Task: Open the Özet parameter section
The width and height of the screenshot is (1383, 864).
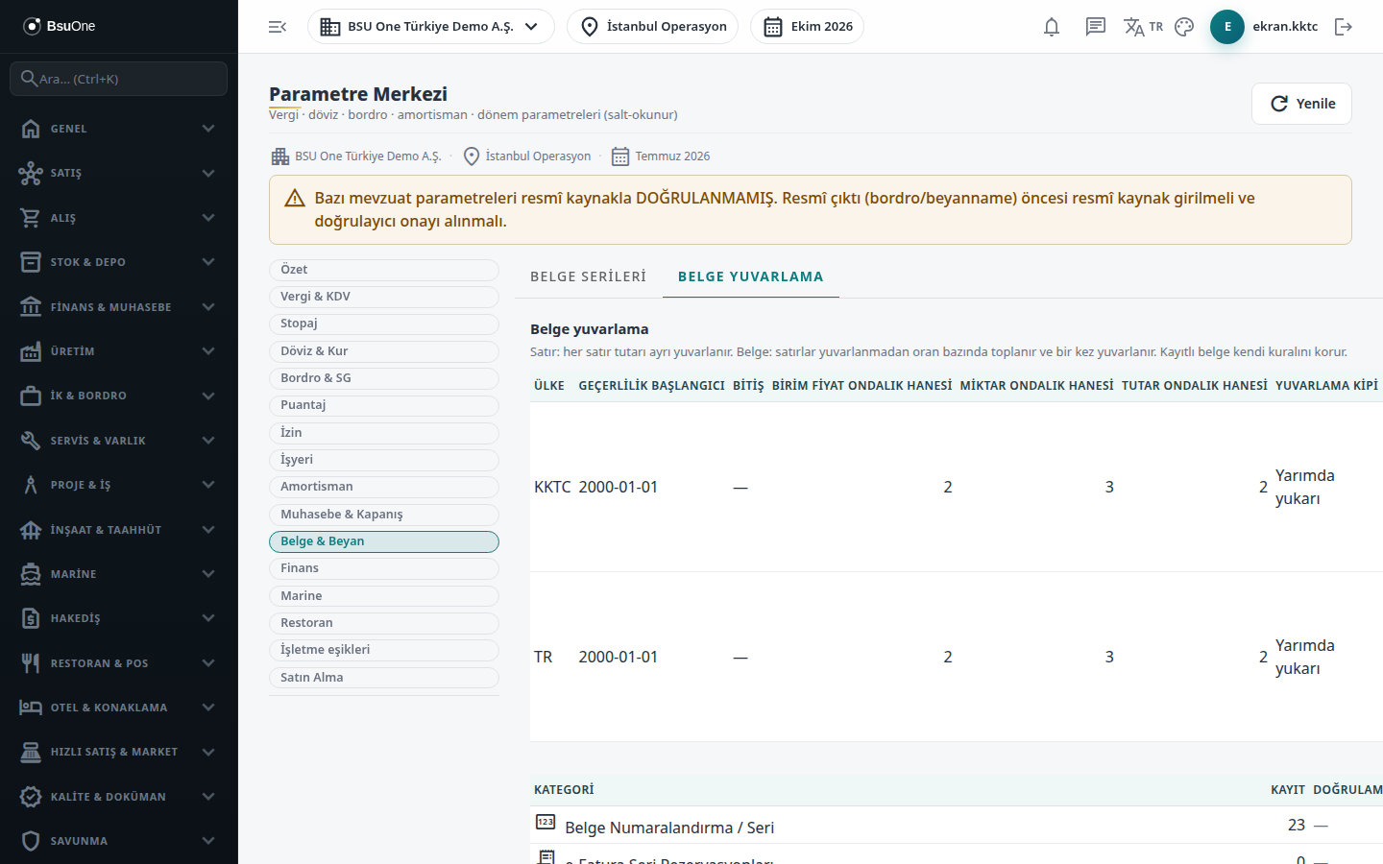Action: click(x=384, y=270)
